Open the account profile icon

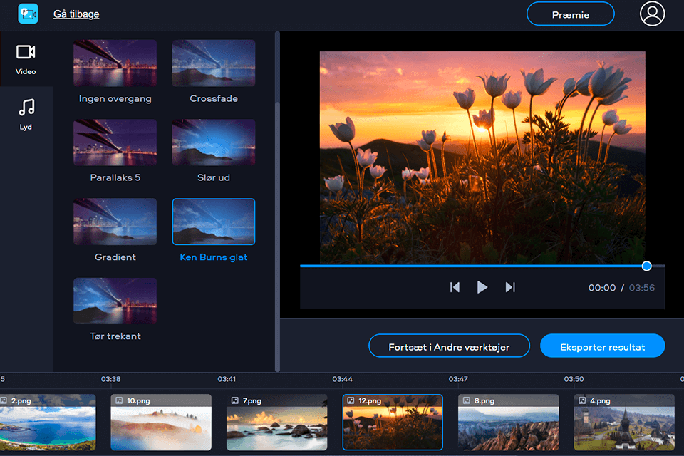point(652,14)
